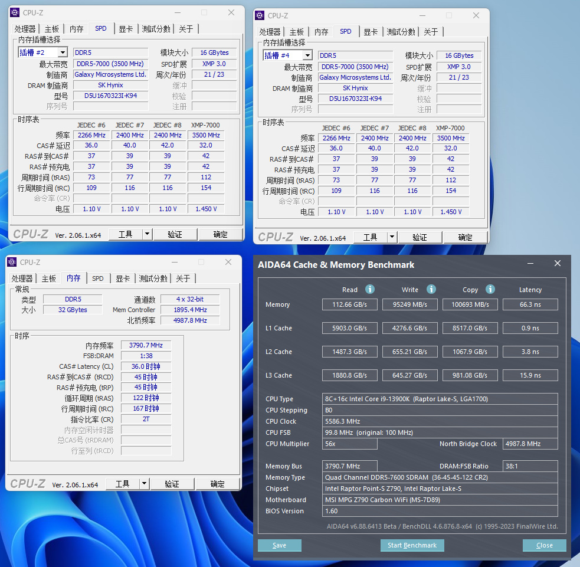Click 确定 button in slot #2 window

221,234
